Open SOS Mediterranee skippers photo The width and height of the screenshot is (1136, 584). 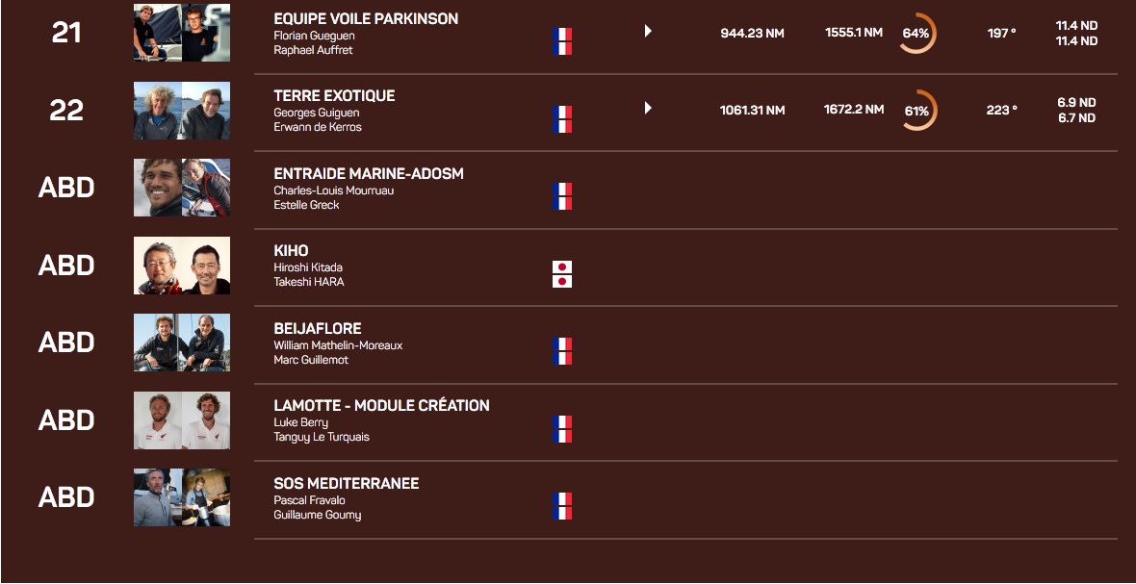pyautogui.click(x=182, y=497)
